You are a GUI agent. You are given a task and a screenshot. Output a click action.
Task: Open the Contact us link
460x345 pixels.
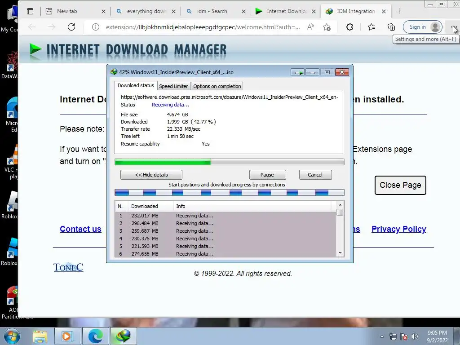tap(80, 229)
